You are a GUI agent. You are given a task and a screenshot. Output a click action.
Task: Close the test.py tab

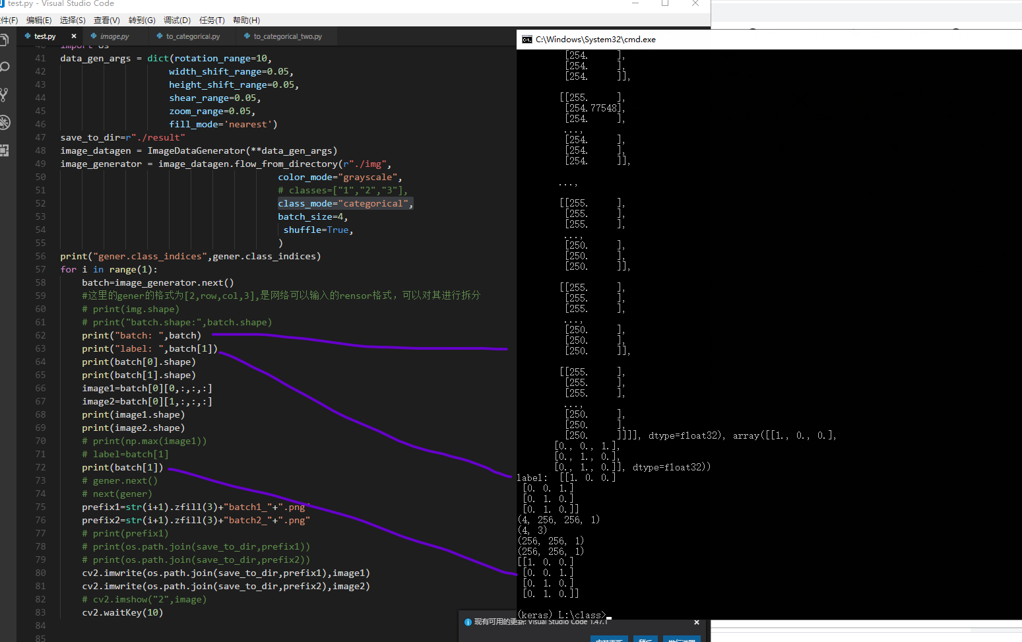[73, 36]
